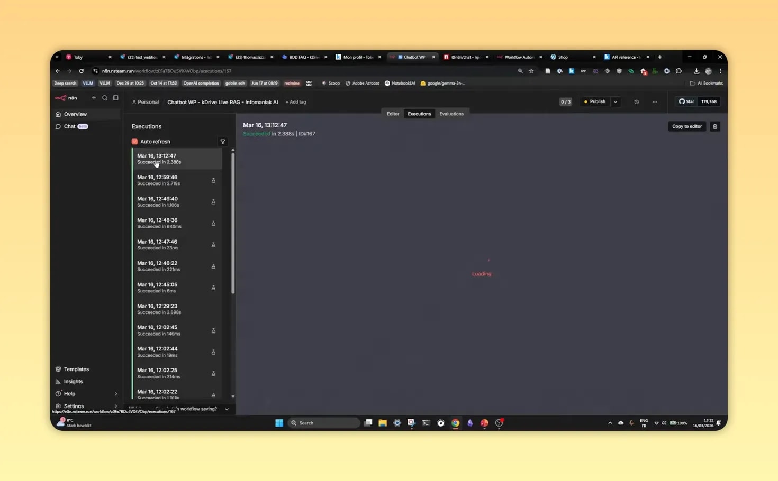This screenshot has height=481, width=778.
Task: Disable Auto refresh for executions
Action: point(135,141)
